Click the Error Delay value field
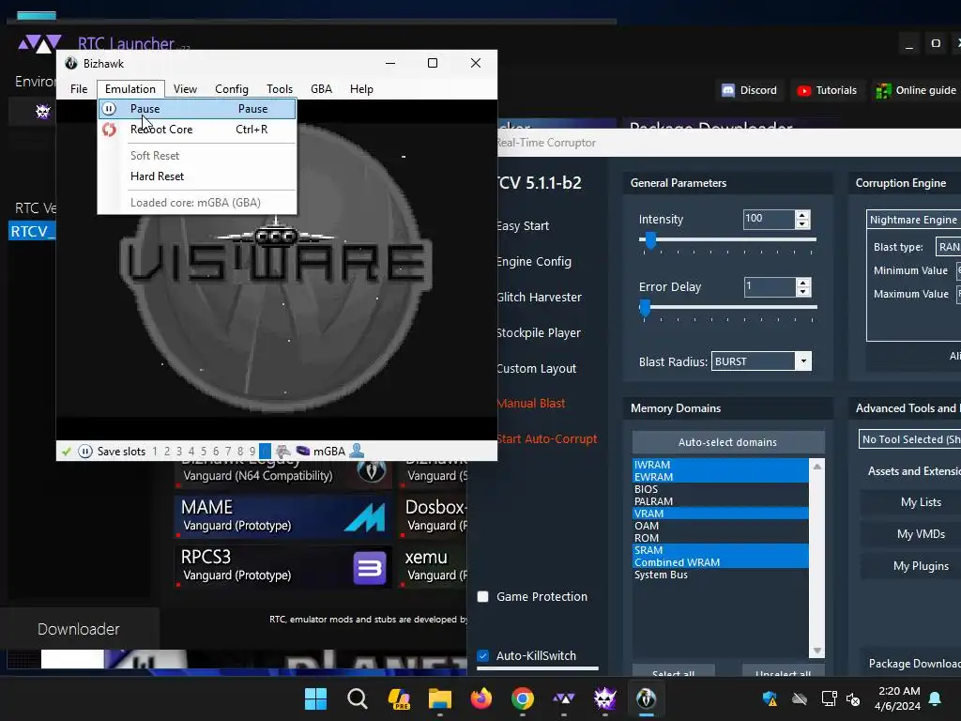This screenshot has width=961, height=721. click(770, 287)
